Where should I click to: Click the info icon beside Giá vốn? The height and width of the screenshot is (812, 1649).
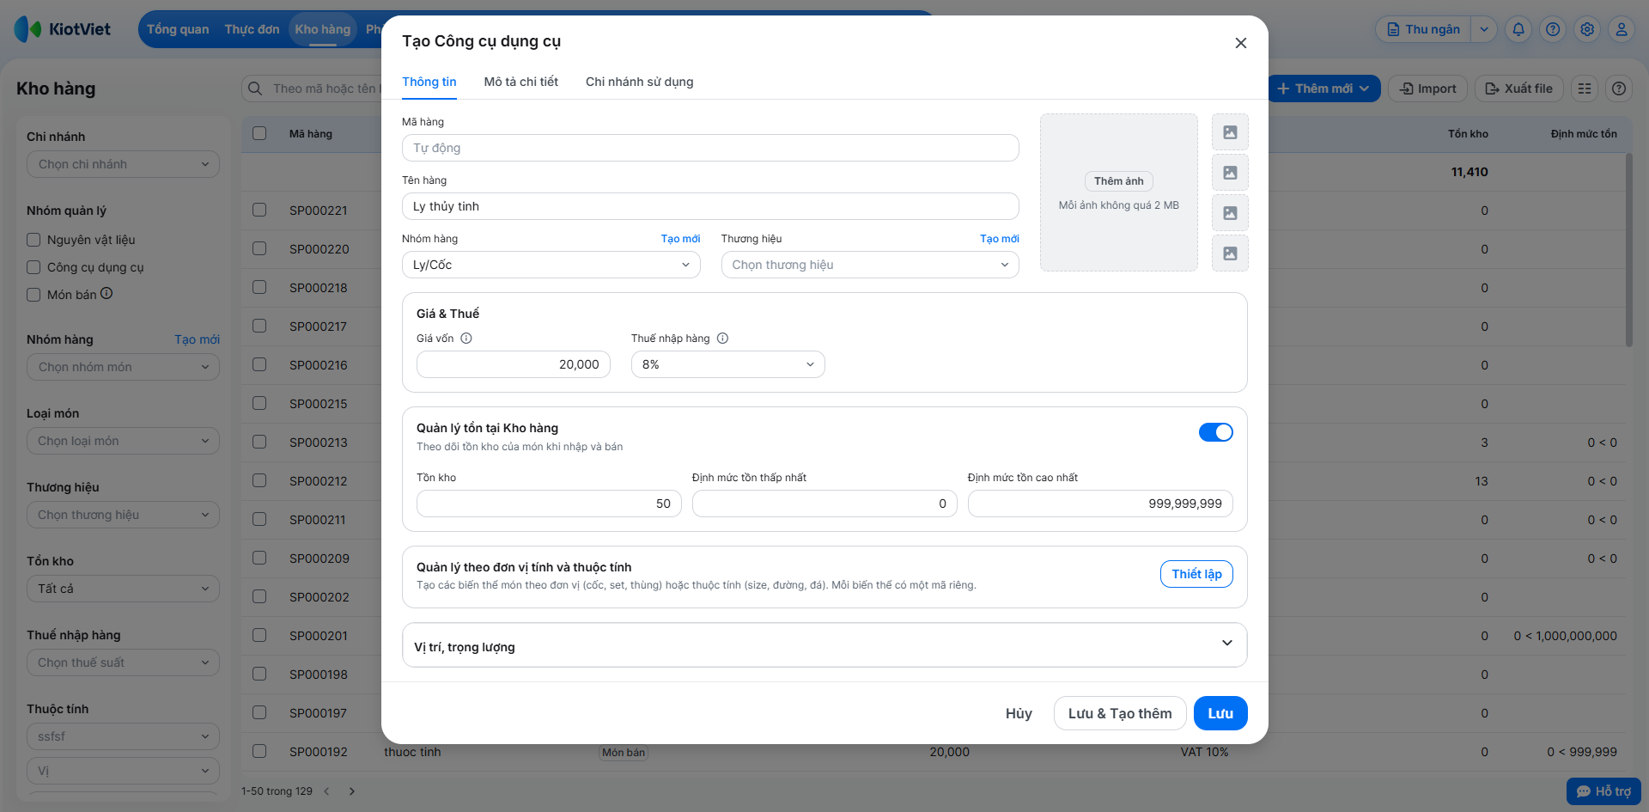click(466, 339)
